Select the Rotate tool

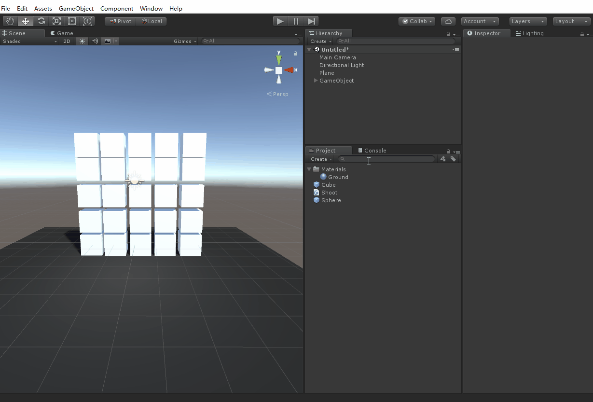tap(41, 21)
